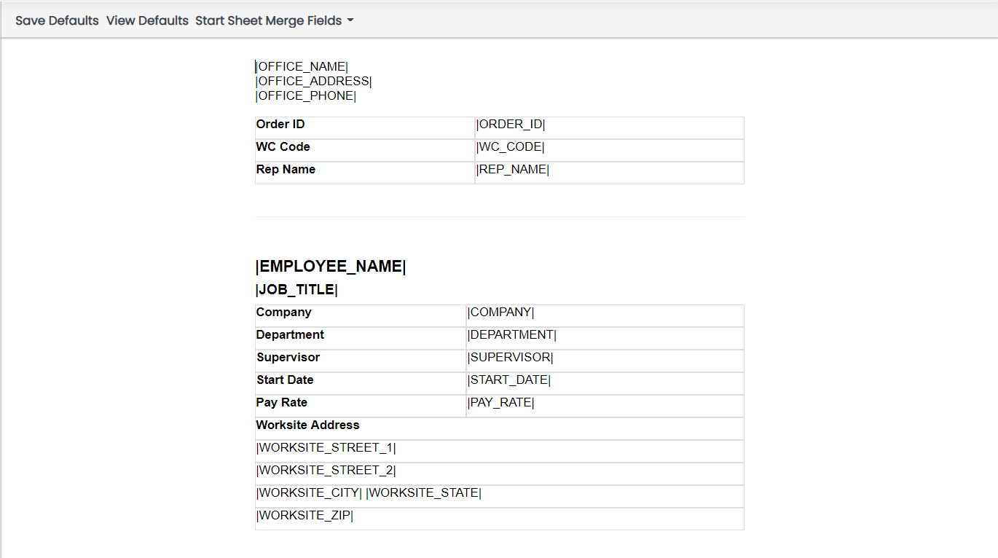Click the |SUPERVISOR| field cell
Screen dimensions: 998x558
[511, 358]
